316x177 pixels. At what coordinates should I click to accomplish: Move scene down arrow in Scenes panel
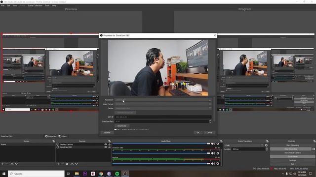click(x=16, y=164)
